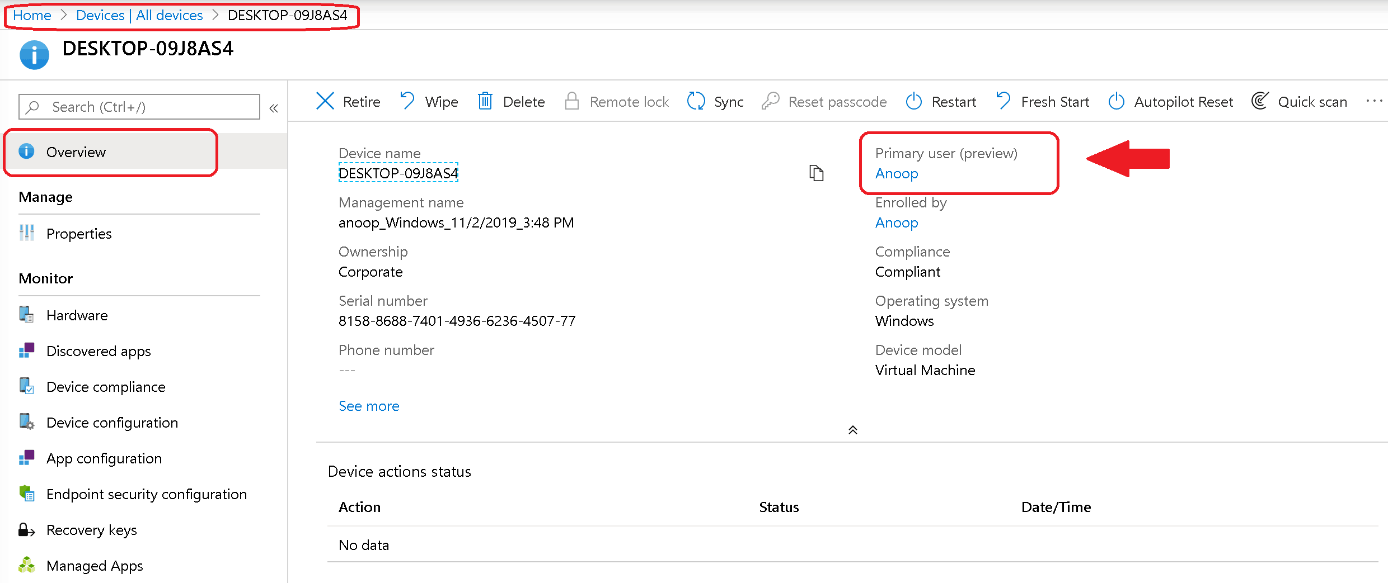The width and height of the screenshot is (1388, 583).
Task: Go to the Home breadcrumb link
Action: (x=32, y=15)
